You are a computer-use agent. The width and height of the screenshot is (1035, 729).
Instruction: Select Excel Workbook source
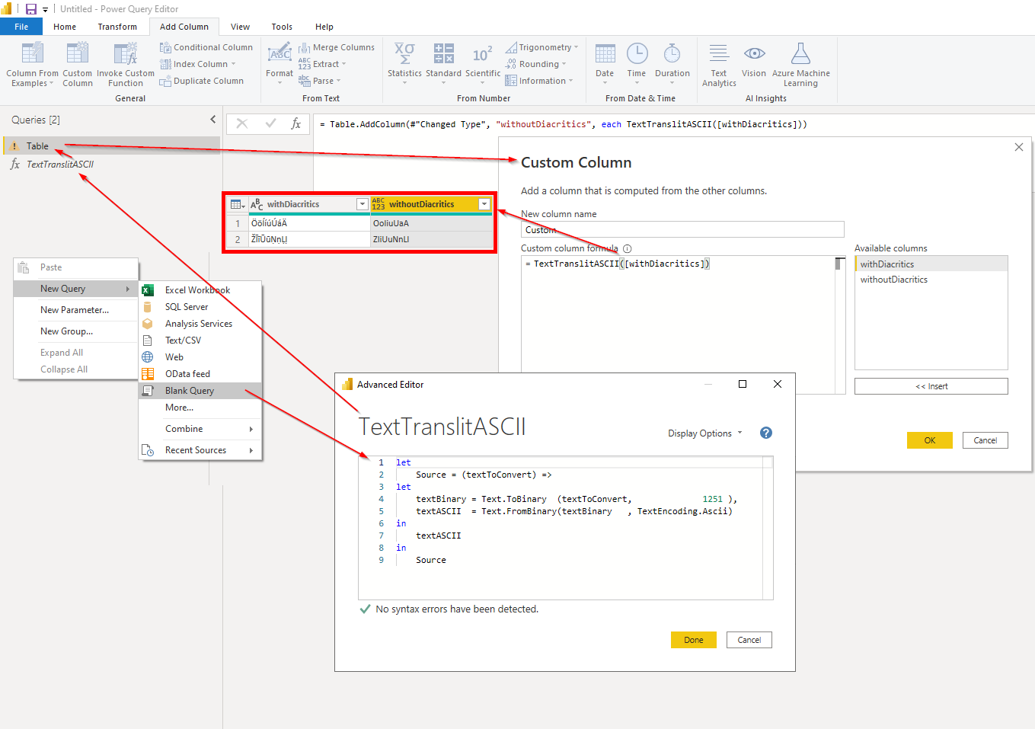200,290
